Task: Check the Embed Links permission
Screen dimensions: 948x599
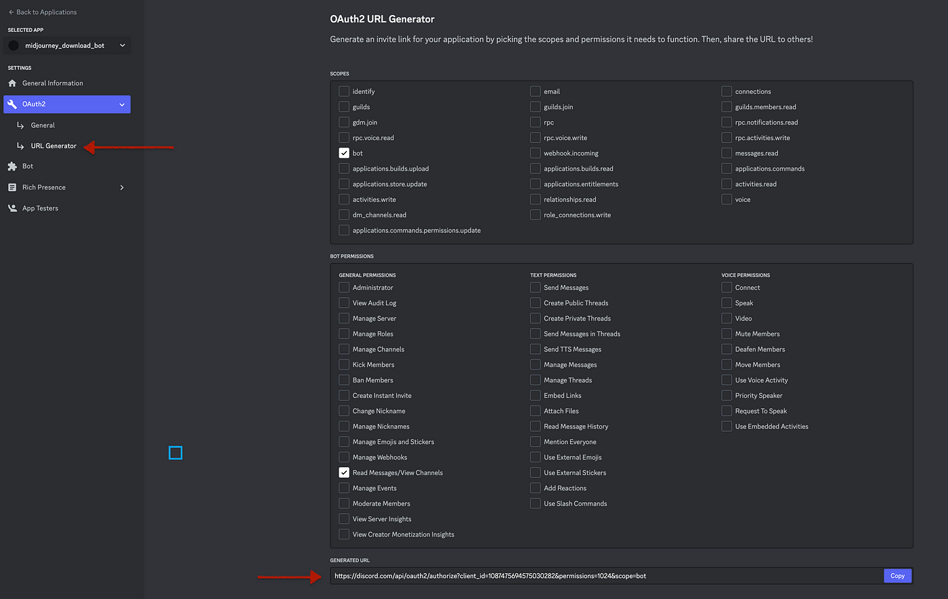Action: point(536,395)
